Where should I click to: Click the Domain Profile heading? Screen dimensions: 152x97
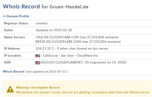coord(18,16)
